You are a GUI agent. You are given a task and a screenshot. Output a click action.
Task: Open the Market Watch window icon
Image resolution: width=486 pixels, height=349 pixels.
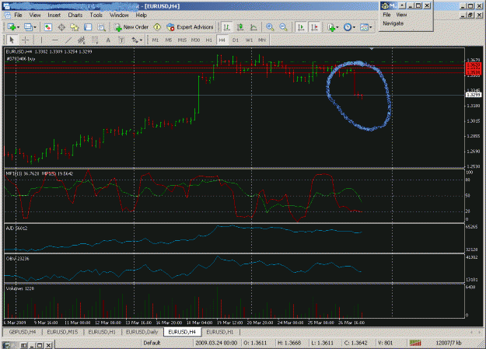tap(47, 27)
